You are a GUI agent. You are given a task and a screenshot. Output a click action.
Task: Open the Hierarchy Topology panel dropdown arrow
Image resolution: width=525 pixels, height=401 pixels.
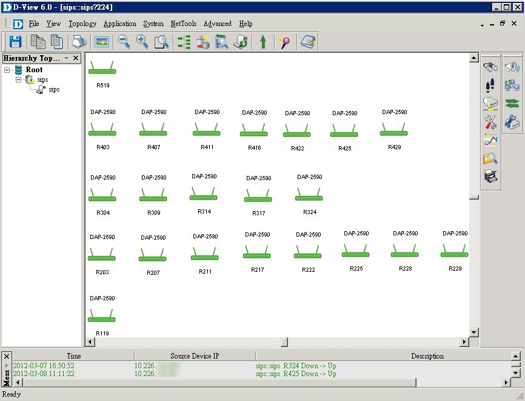click(66, 58)
